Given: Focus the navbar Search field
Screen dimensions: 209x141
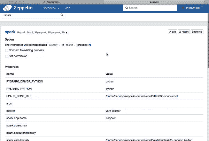Looking at the screenshot, I should point(150,8).
